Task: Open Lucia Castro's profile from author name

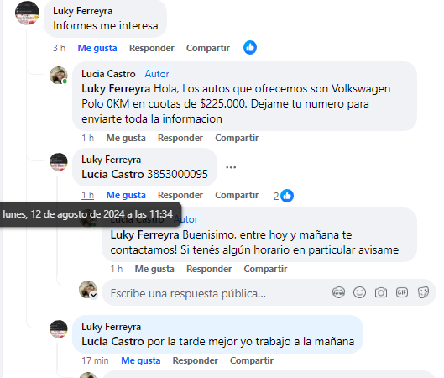Action: (108, 74)
